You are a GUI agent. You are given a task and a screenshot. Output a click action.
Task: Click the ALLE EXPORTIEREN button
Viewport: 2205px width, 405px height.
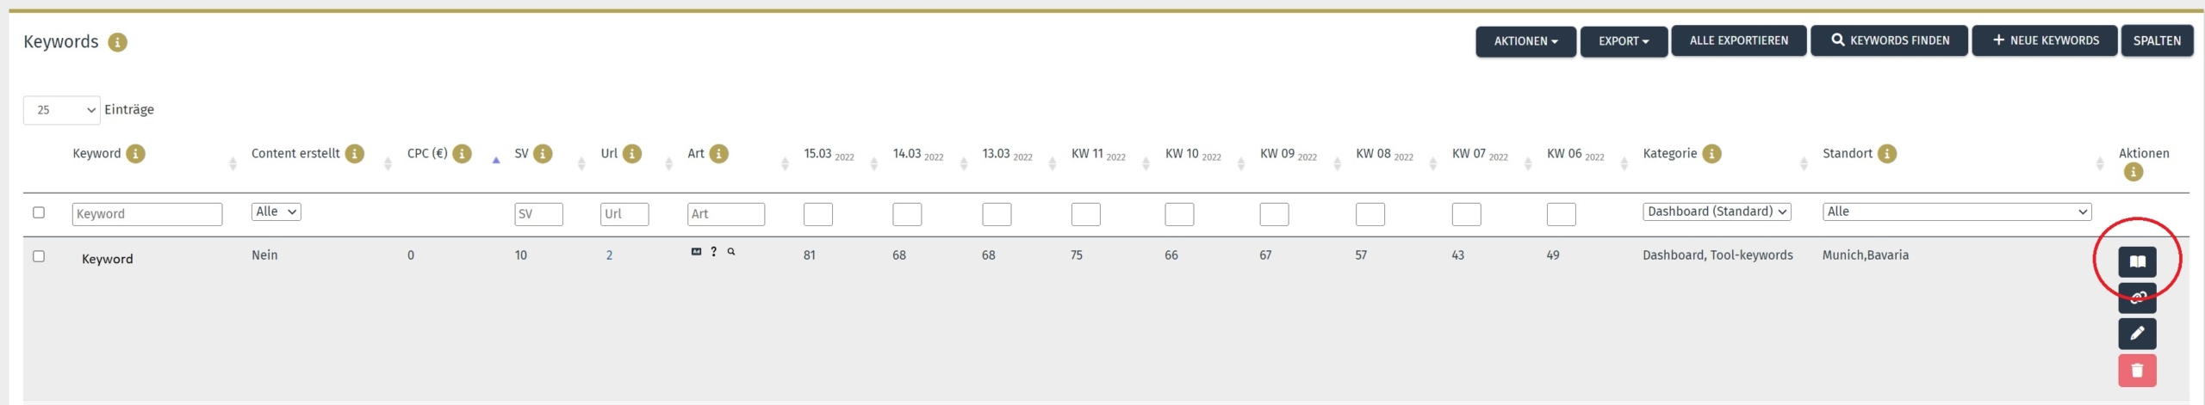click(1738, 40)
